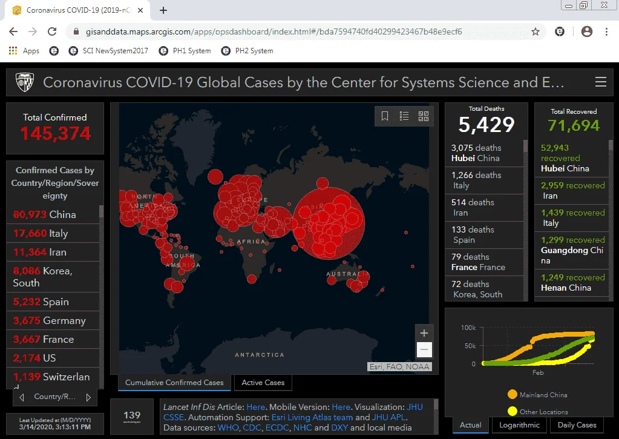Open the Lancet article Here link

click(x=256, y=407)
